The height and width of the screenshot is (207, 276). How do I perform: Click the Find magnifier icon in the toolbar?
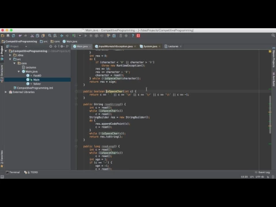pos(50,36)
